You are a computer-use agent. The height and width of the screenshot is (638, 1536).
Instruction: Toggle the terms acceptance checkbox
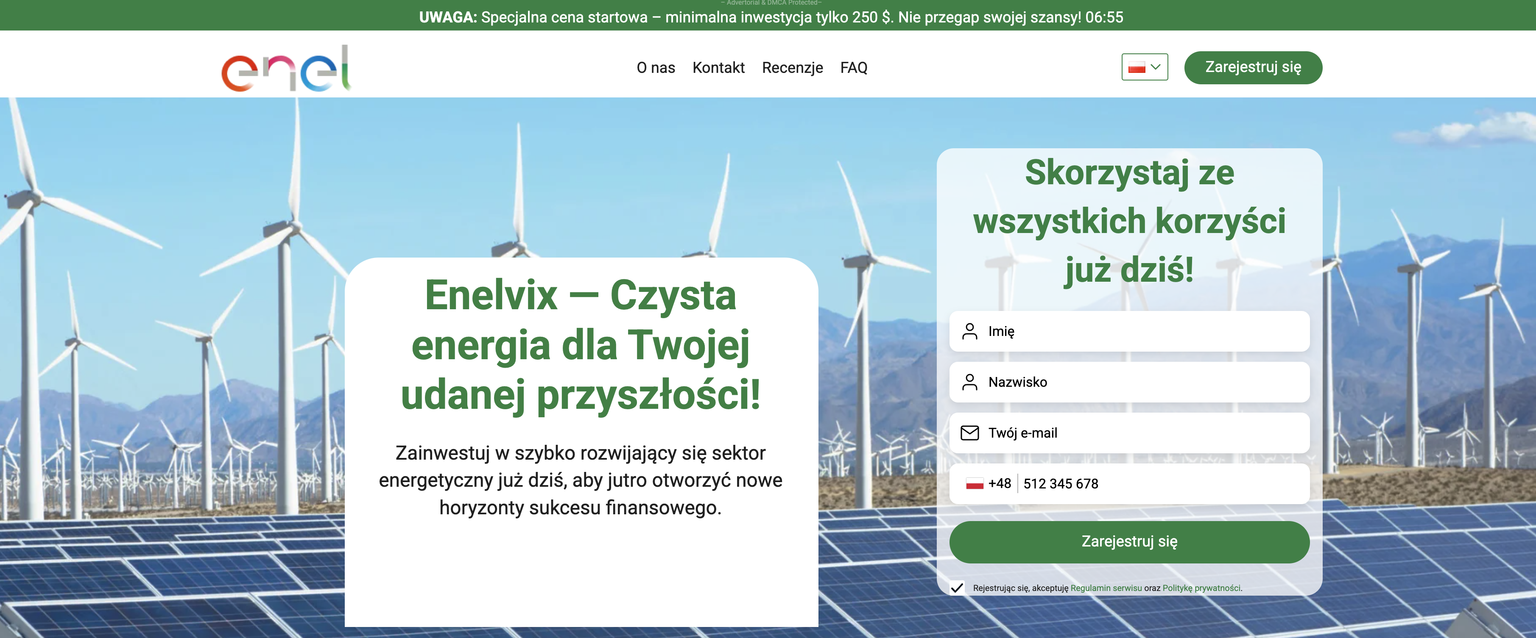point(957,588)
